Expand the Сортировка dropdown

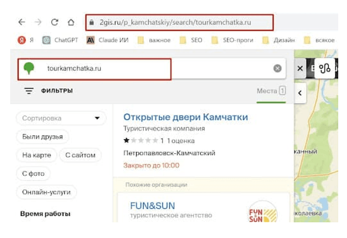tap(61, 118)
